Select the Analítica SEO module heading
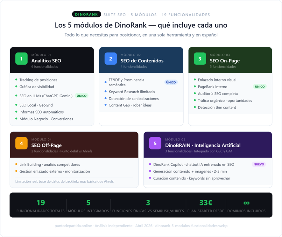This screenshot has height=237, width=282. pos(46,61)
